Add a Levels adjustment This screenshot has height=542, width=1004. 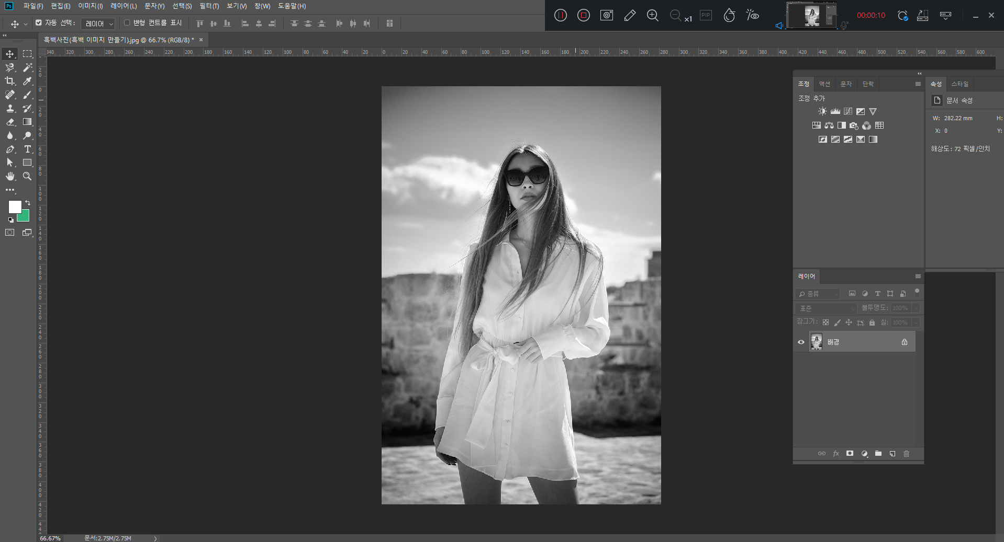point(835,111)
